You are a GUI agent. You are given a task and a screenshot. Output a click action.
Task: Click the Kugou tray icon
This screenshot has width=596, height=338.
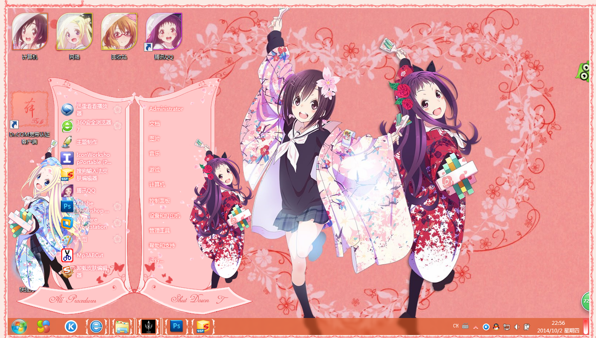pyautogui.click(x=486, y=327)
